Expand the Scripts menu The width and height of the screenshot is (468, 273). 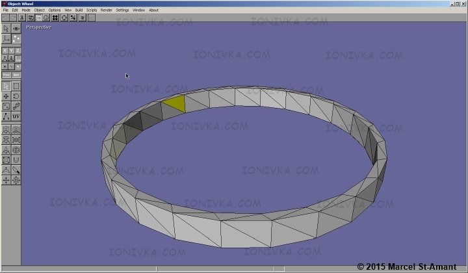click(92, 10)
